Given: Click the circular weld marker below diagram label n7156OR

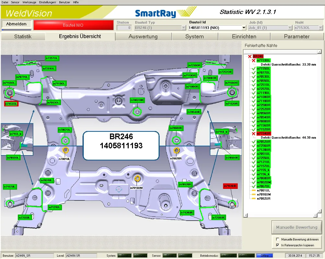Looking at the screenshot, I should tap(232, 92).
